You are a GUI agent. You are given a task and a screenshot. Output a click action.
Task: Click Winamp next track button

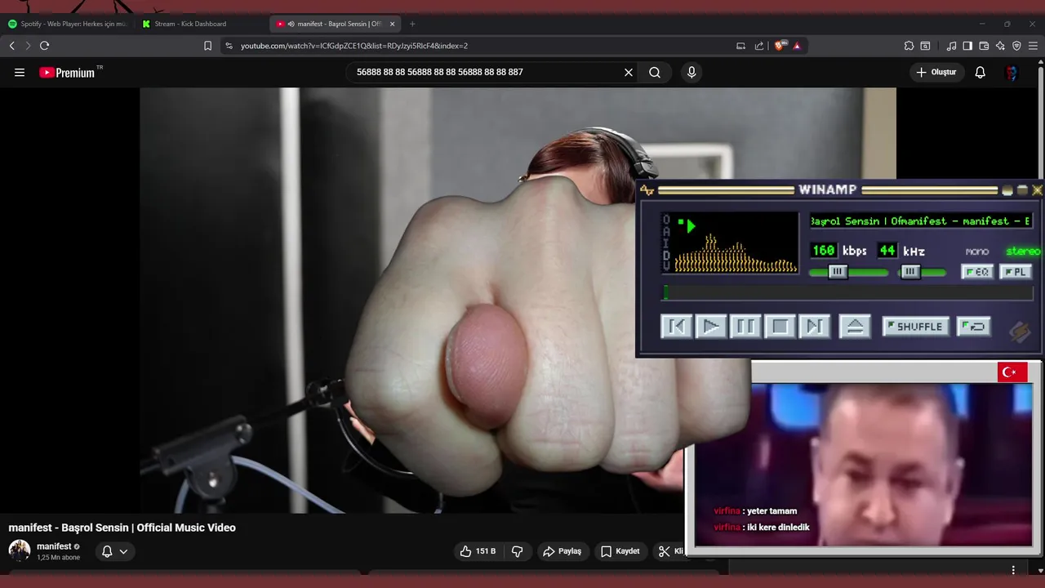coord(814,327)
